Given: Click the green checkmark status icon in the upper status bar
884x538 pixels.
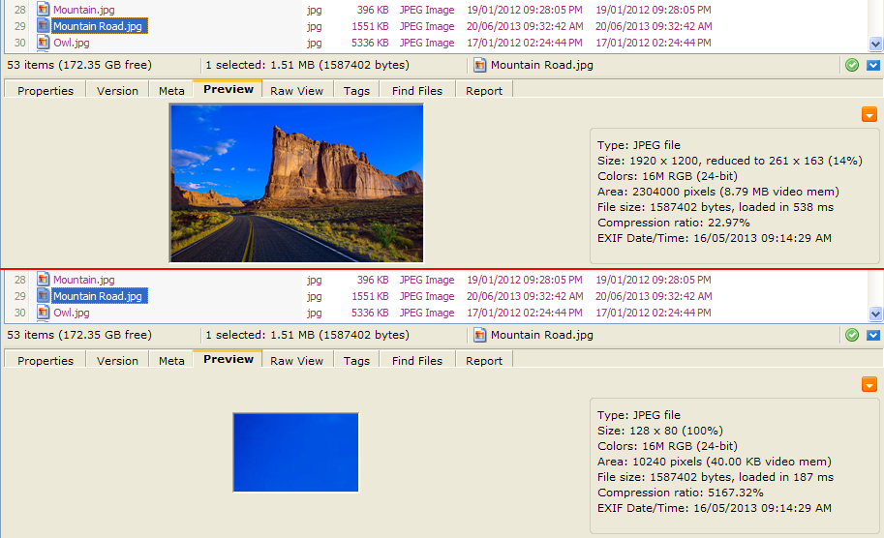Looking at the screenshot, I should (x=852, y=66).
